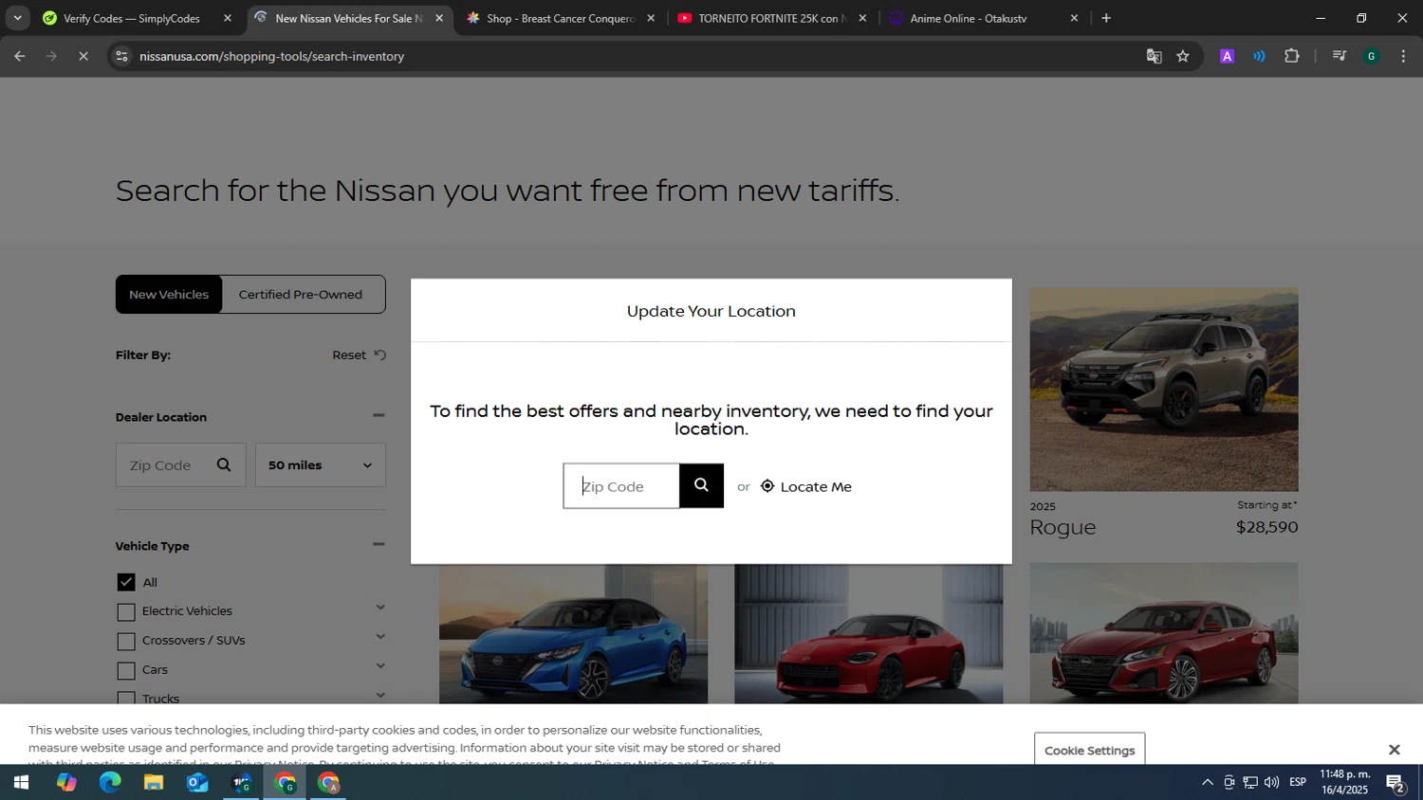Expand the Electric Vehicles chevron
Image resolution: width=1423 pixels, height=800 pixels.
380,608
